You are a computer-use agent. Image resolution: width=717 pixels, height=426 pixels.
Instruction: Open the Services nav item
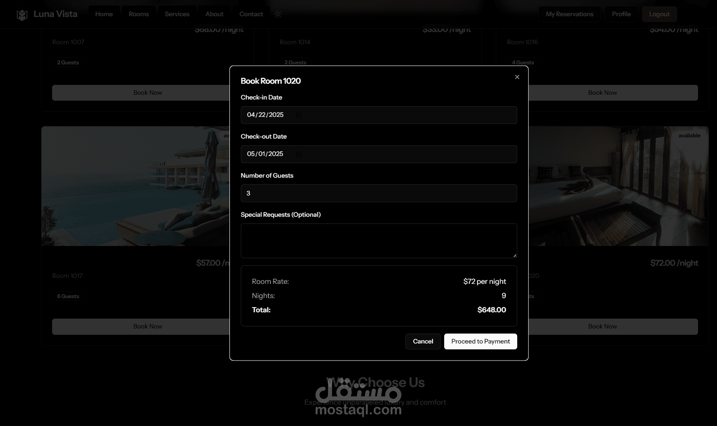[177, 14]
